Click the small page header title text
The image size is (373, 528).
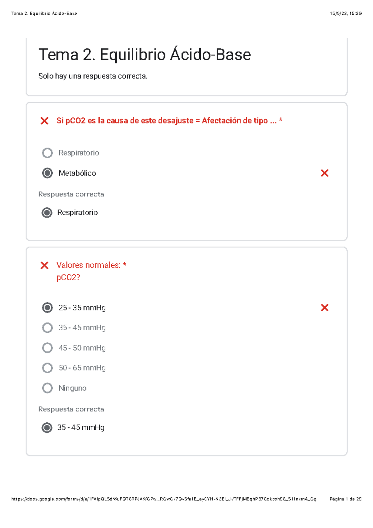coord(44,13)
